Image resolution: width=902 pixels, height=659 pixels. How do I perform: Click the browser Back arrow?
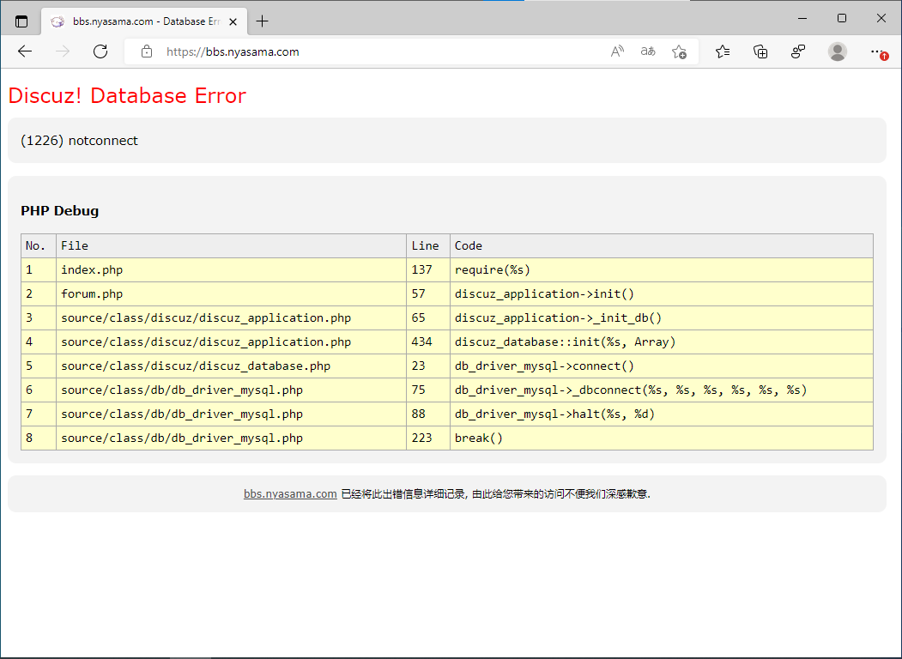point(25,51)
